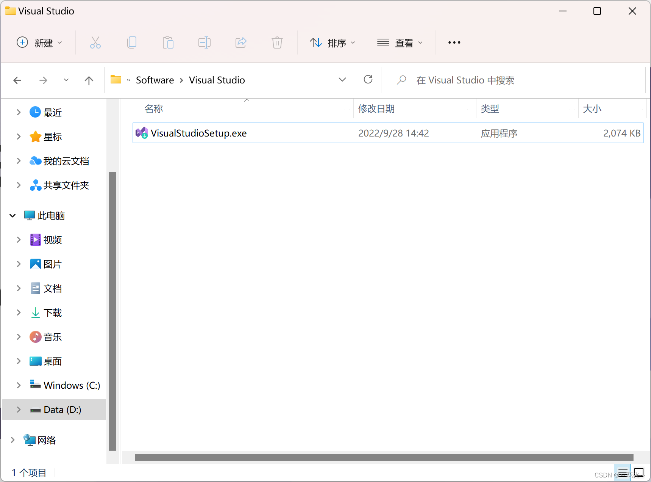Click the Rename icon in the toolbar
Viewport: 651px width, 482px height.
(x=204, y=42)
